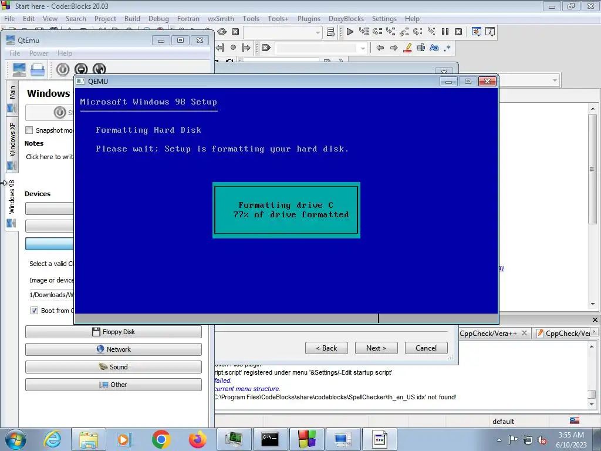Toggle the Highlight marker icon
The height and width of the screenshot is (451, 601).
click(407, 48)
